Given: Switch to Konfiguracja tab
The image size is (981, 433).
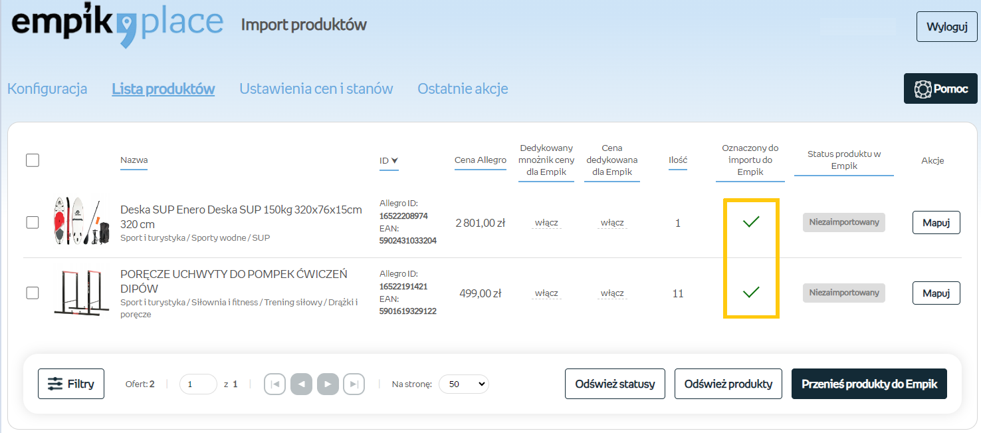Looking at the screenshot, I should tap(47, 88).
